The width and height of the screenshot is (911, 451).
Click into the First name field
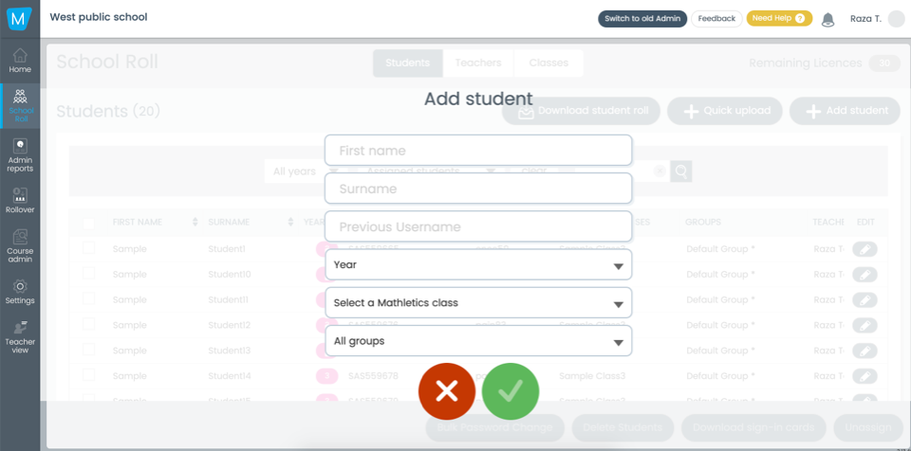point(478,151)
